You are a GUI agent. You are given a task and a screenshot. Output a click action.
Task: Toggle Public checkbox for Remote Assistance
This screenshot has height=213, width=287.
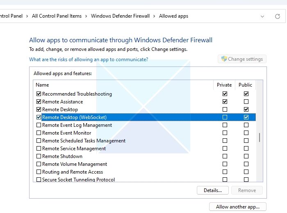tap(246, 102)
